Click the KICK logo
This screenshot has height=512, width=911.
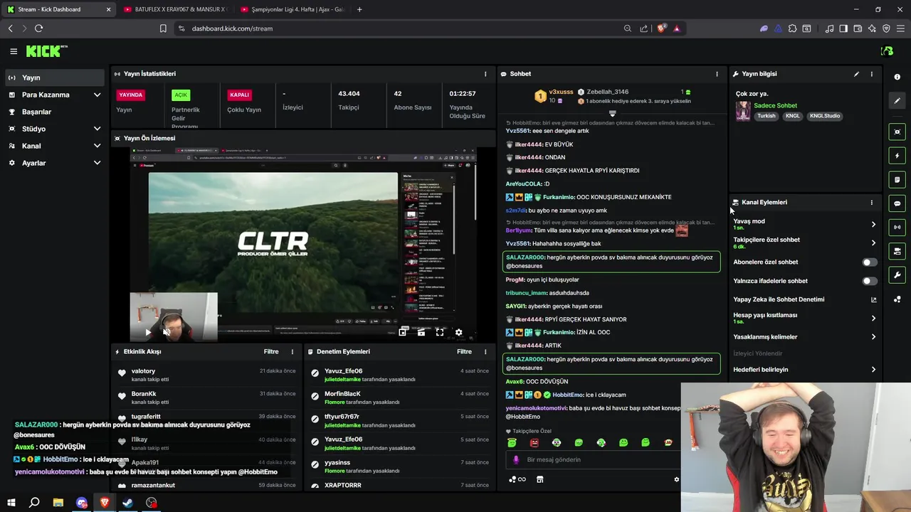pyautogui.click(x=46, y=51)
